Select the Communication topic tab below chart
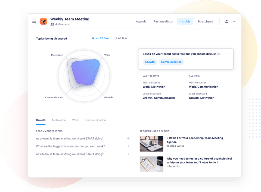This screenshot has height=192, width=261. (x=95, y=120)
